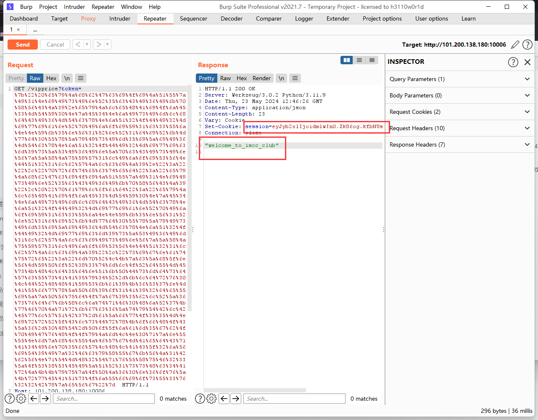Add a new Repeater tab with ellipsis
538x420 pixels.
tap(35, 30)
